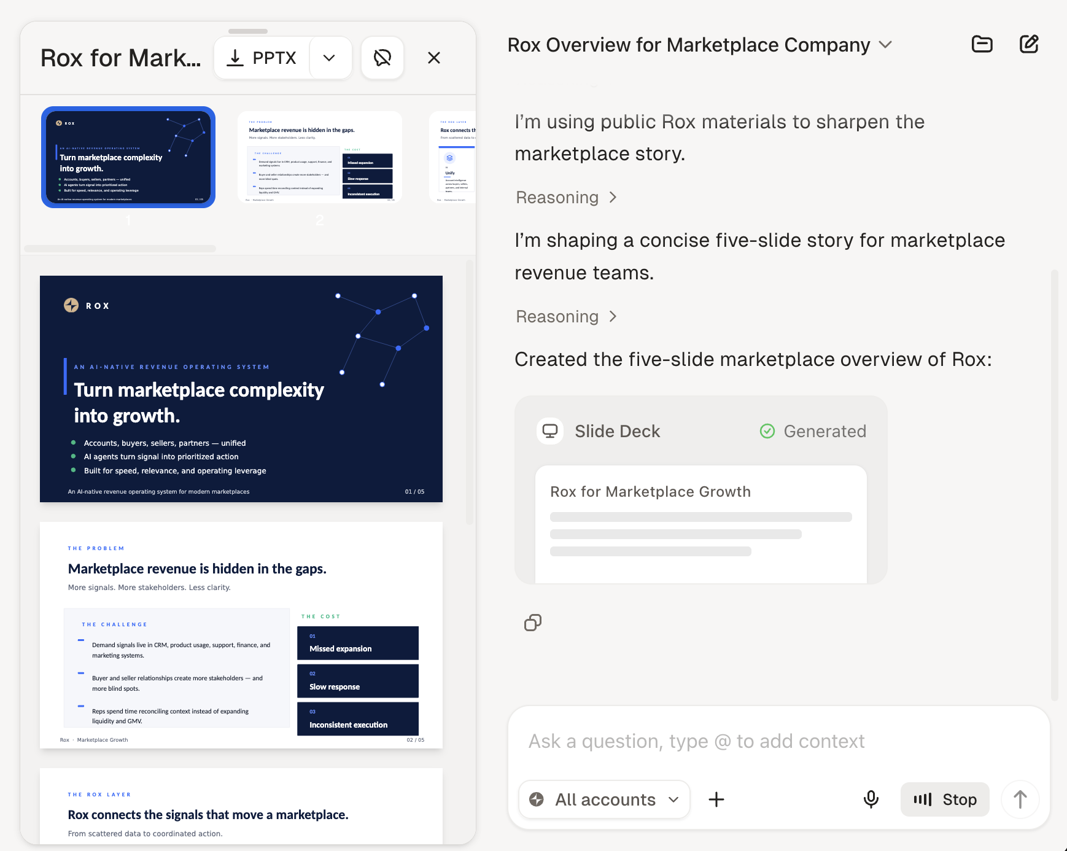Click 'Rox Overview for Marketplace Company' title

point(689,45)
